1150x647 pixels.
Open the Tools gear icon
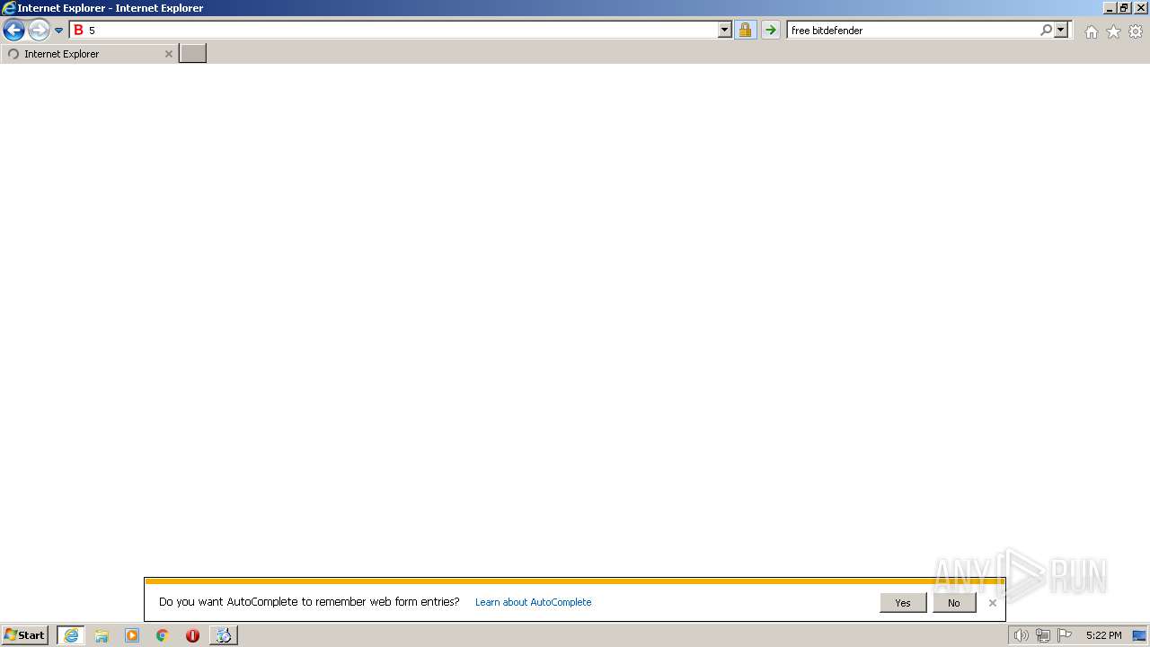tap(1136, 31)
